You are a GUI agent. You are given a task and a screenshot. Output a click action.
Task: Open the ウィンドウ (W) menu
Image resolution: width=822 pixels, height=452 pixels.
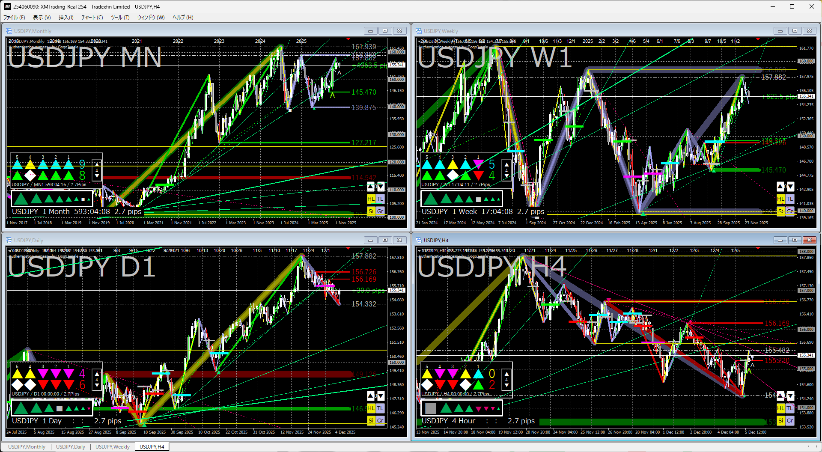pos(151,18)
